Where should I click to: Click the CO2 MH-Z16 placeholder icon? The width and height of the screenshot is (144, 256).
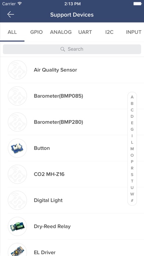coord(17,174)
